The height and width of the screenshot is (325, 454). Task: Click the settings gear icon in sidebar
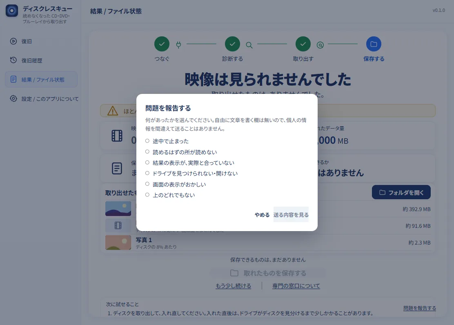coord(13,98)
